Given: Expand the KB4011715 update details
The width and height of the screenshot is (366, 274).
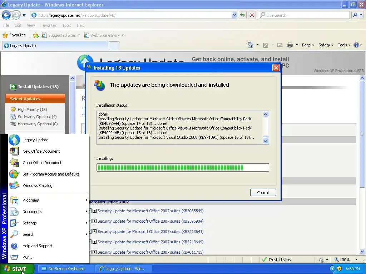Looking at the screenshot, I should point(94,252).
